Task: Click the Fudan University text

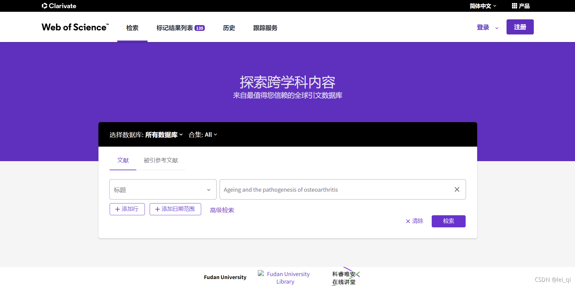Action: [225, 277]
